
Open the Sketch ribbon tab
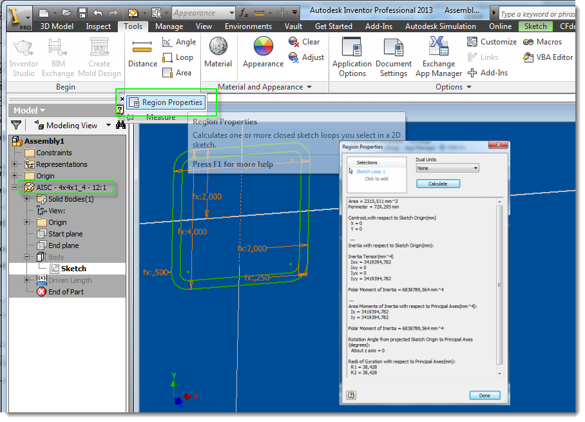coord(535,26)
